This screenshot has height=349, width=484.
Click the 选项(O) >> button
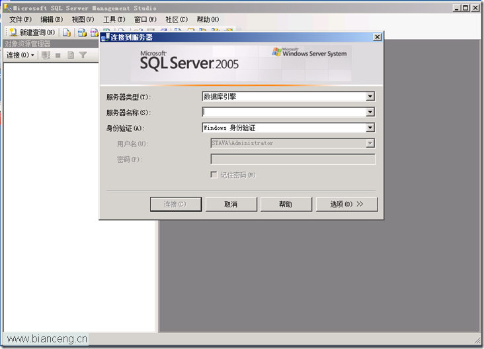coord(346,205)
